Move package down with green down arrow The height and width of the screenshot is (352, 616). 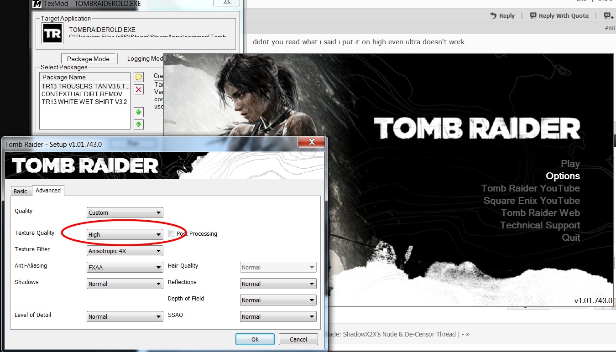139,124
